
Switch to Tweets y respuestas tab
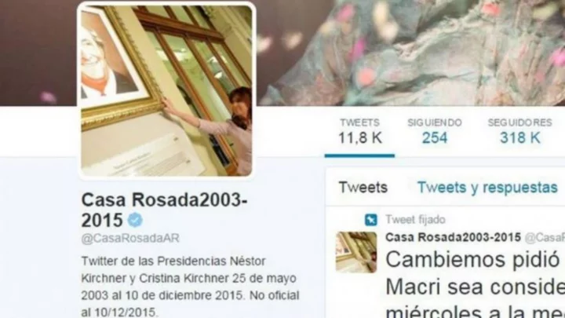pyautogui.click(x=487, y=188)
